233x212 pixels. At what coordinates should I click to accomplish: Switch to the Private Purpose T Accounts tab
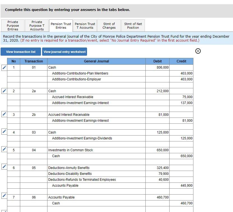(x=37, y=25)
